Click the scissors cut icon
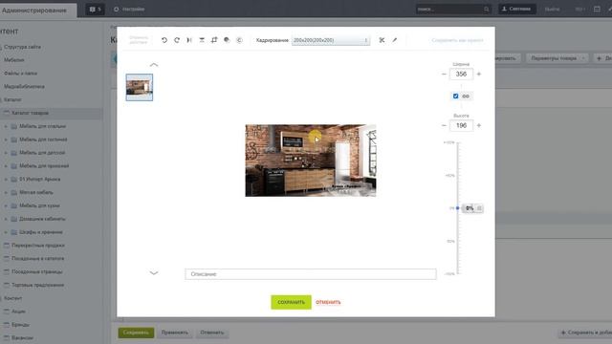This screenshot has width=612, height=344. [382, 40]
